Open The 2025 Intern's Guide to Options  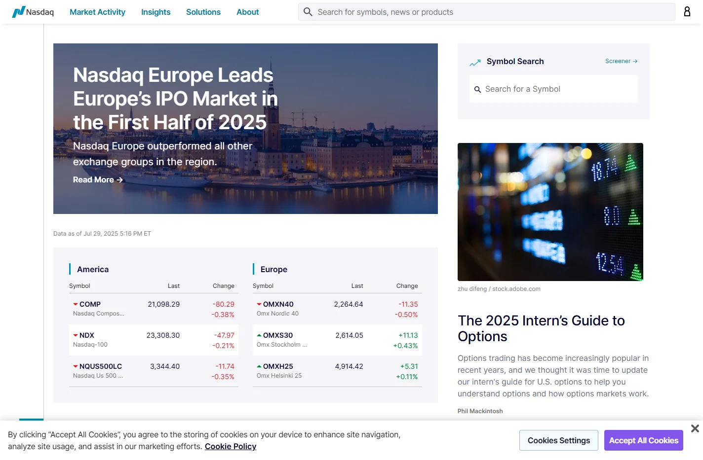541,328
